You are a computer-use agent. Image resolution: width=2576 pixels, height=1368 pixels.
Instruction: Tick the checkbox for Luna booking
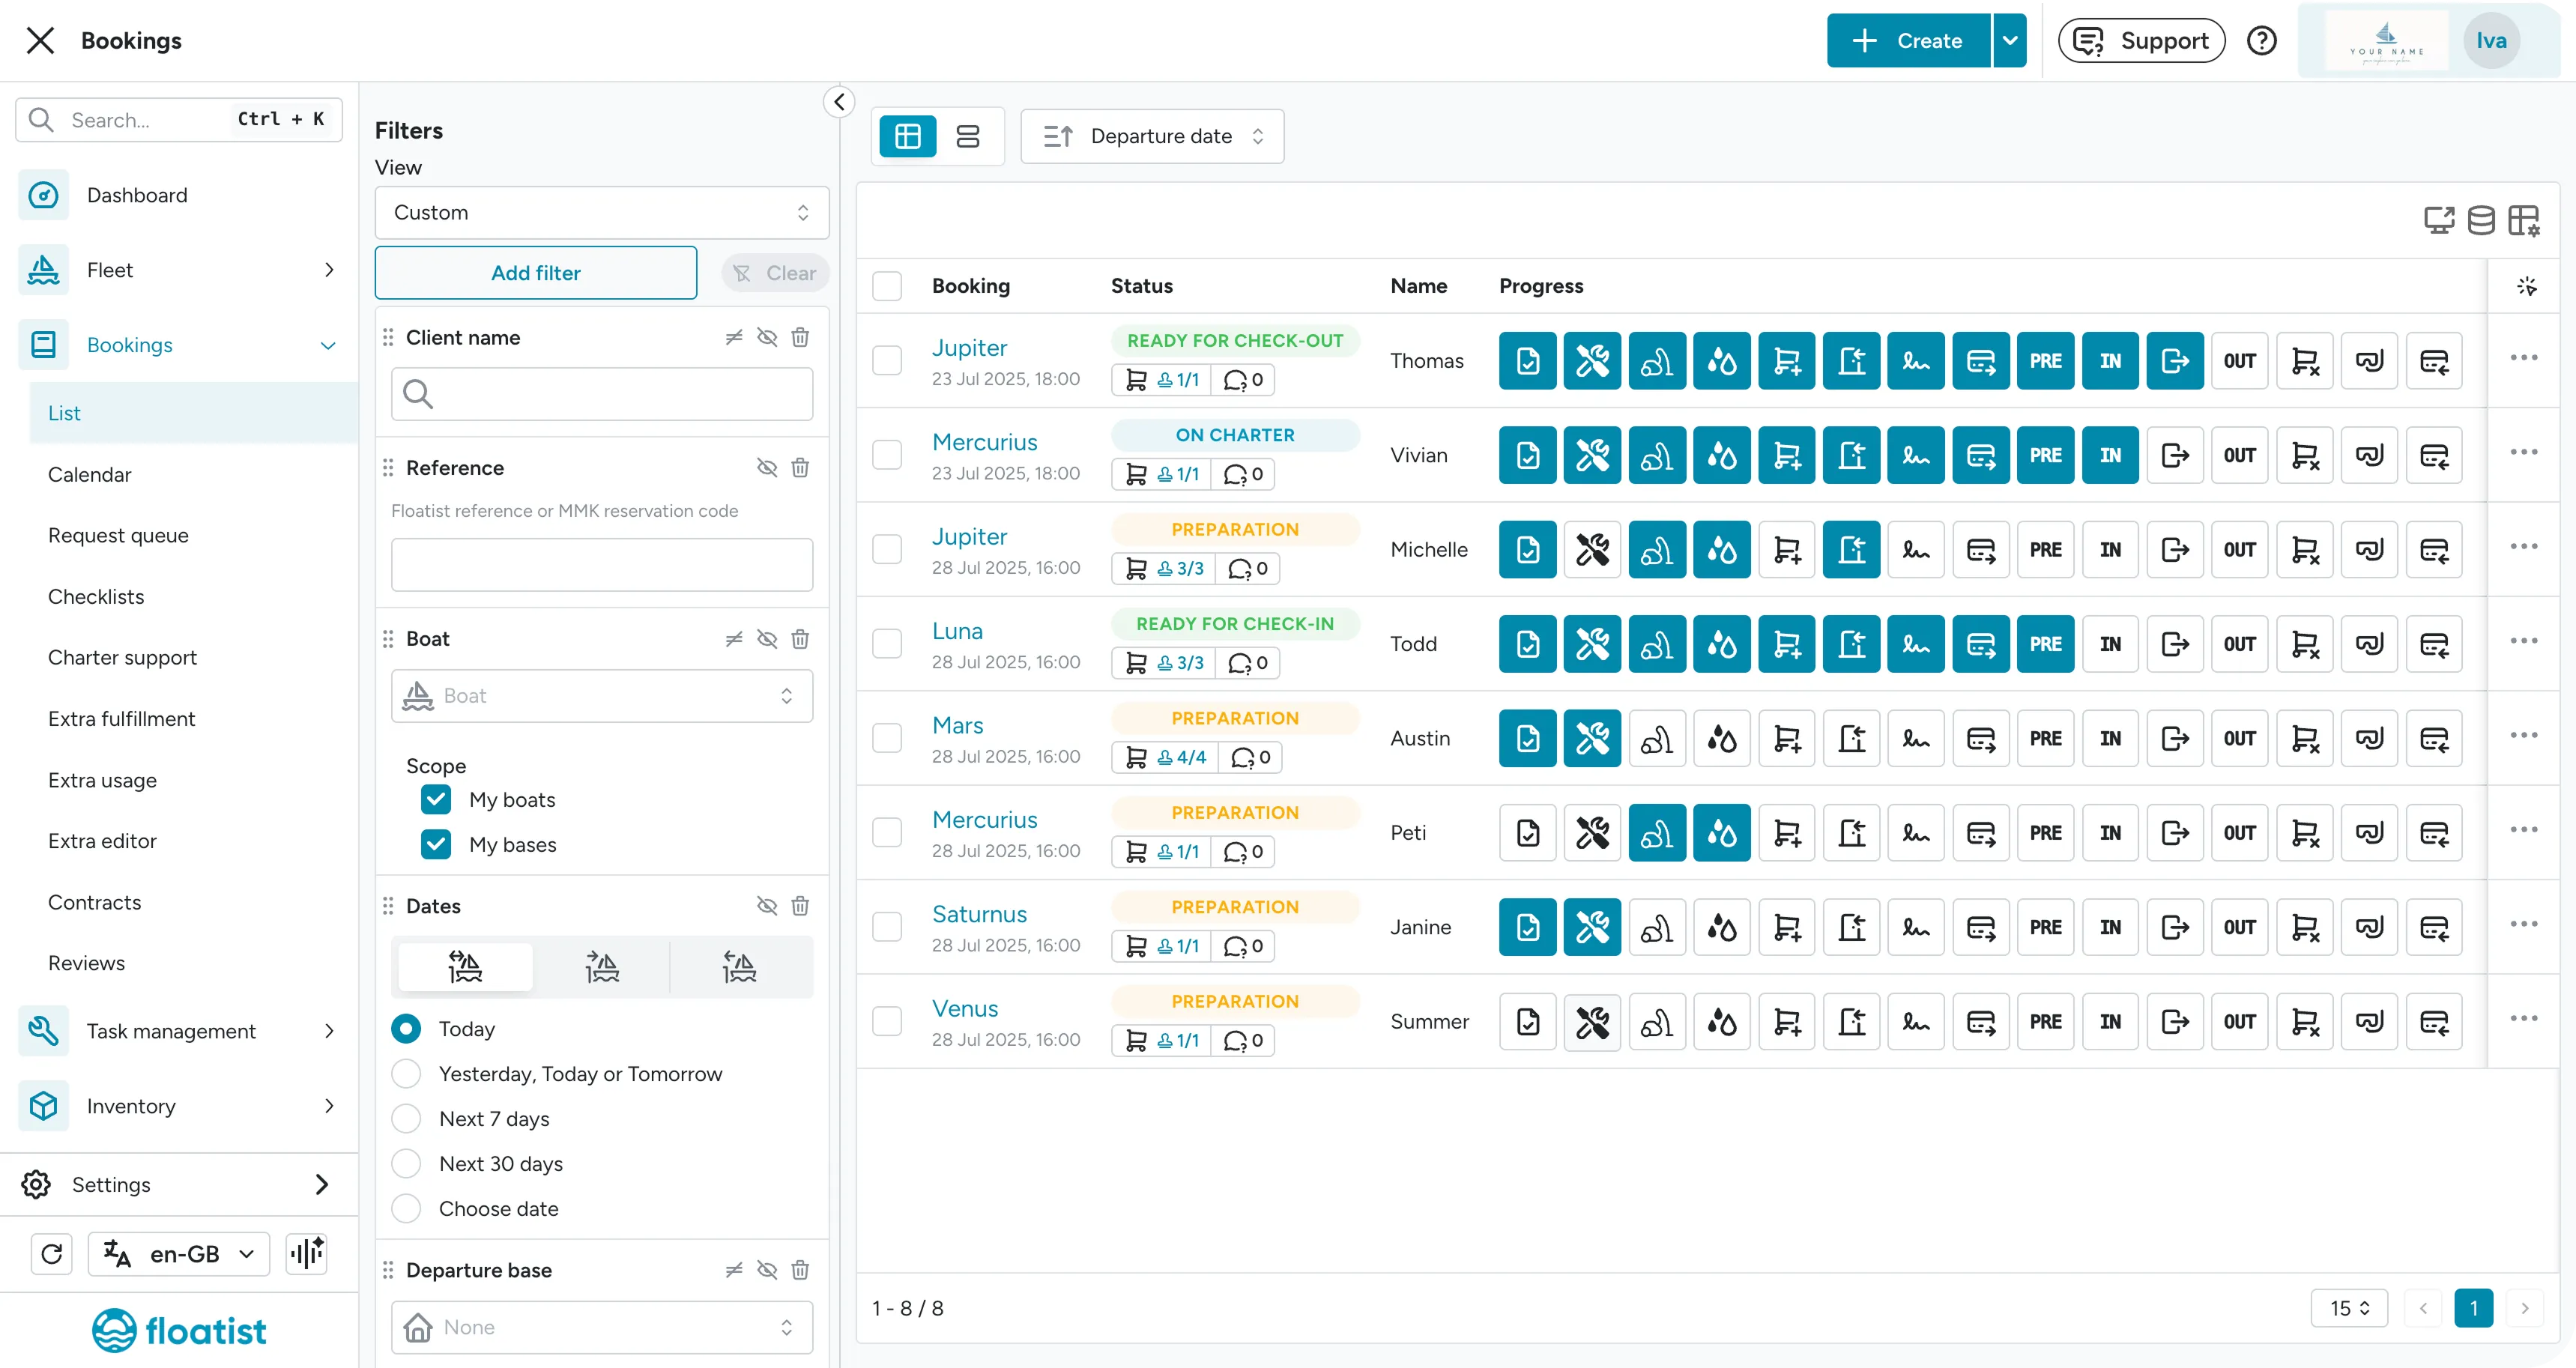(886, 643)
